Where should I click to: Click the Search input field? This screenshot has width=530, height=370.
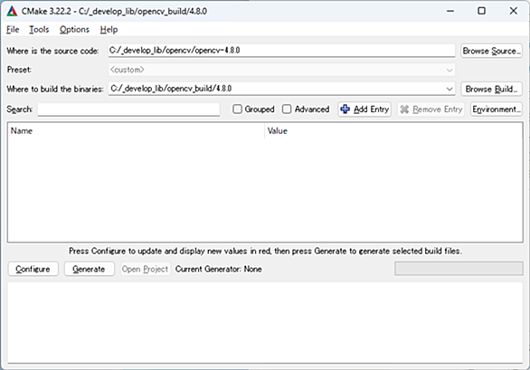(128, 109)
